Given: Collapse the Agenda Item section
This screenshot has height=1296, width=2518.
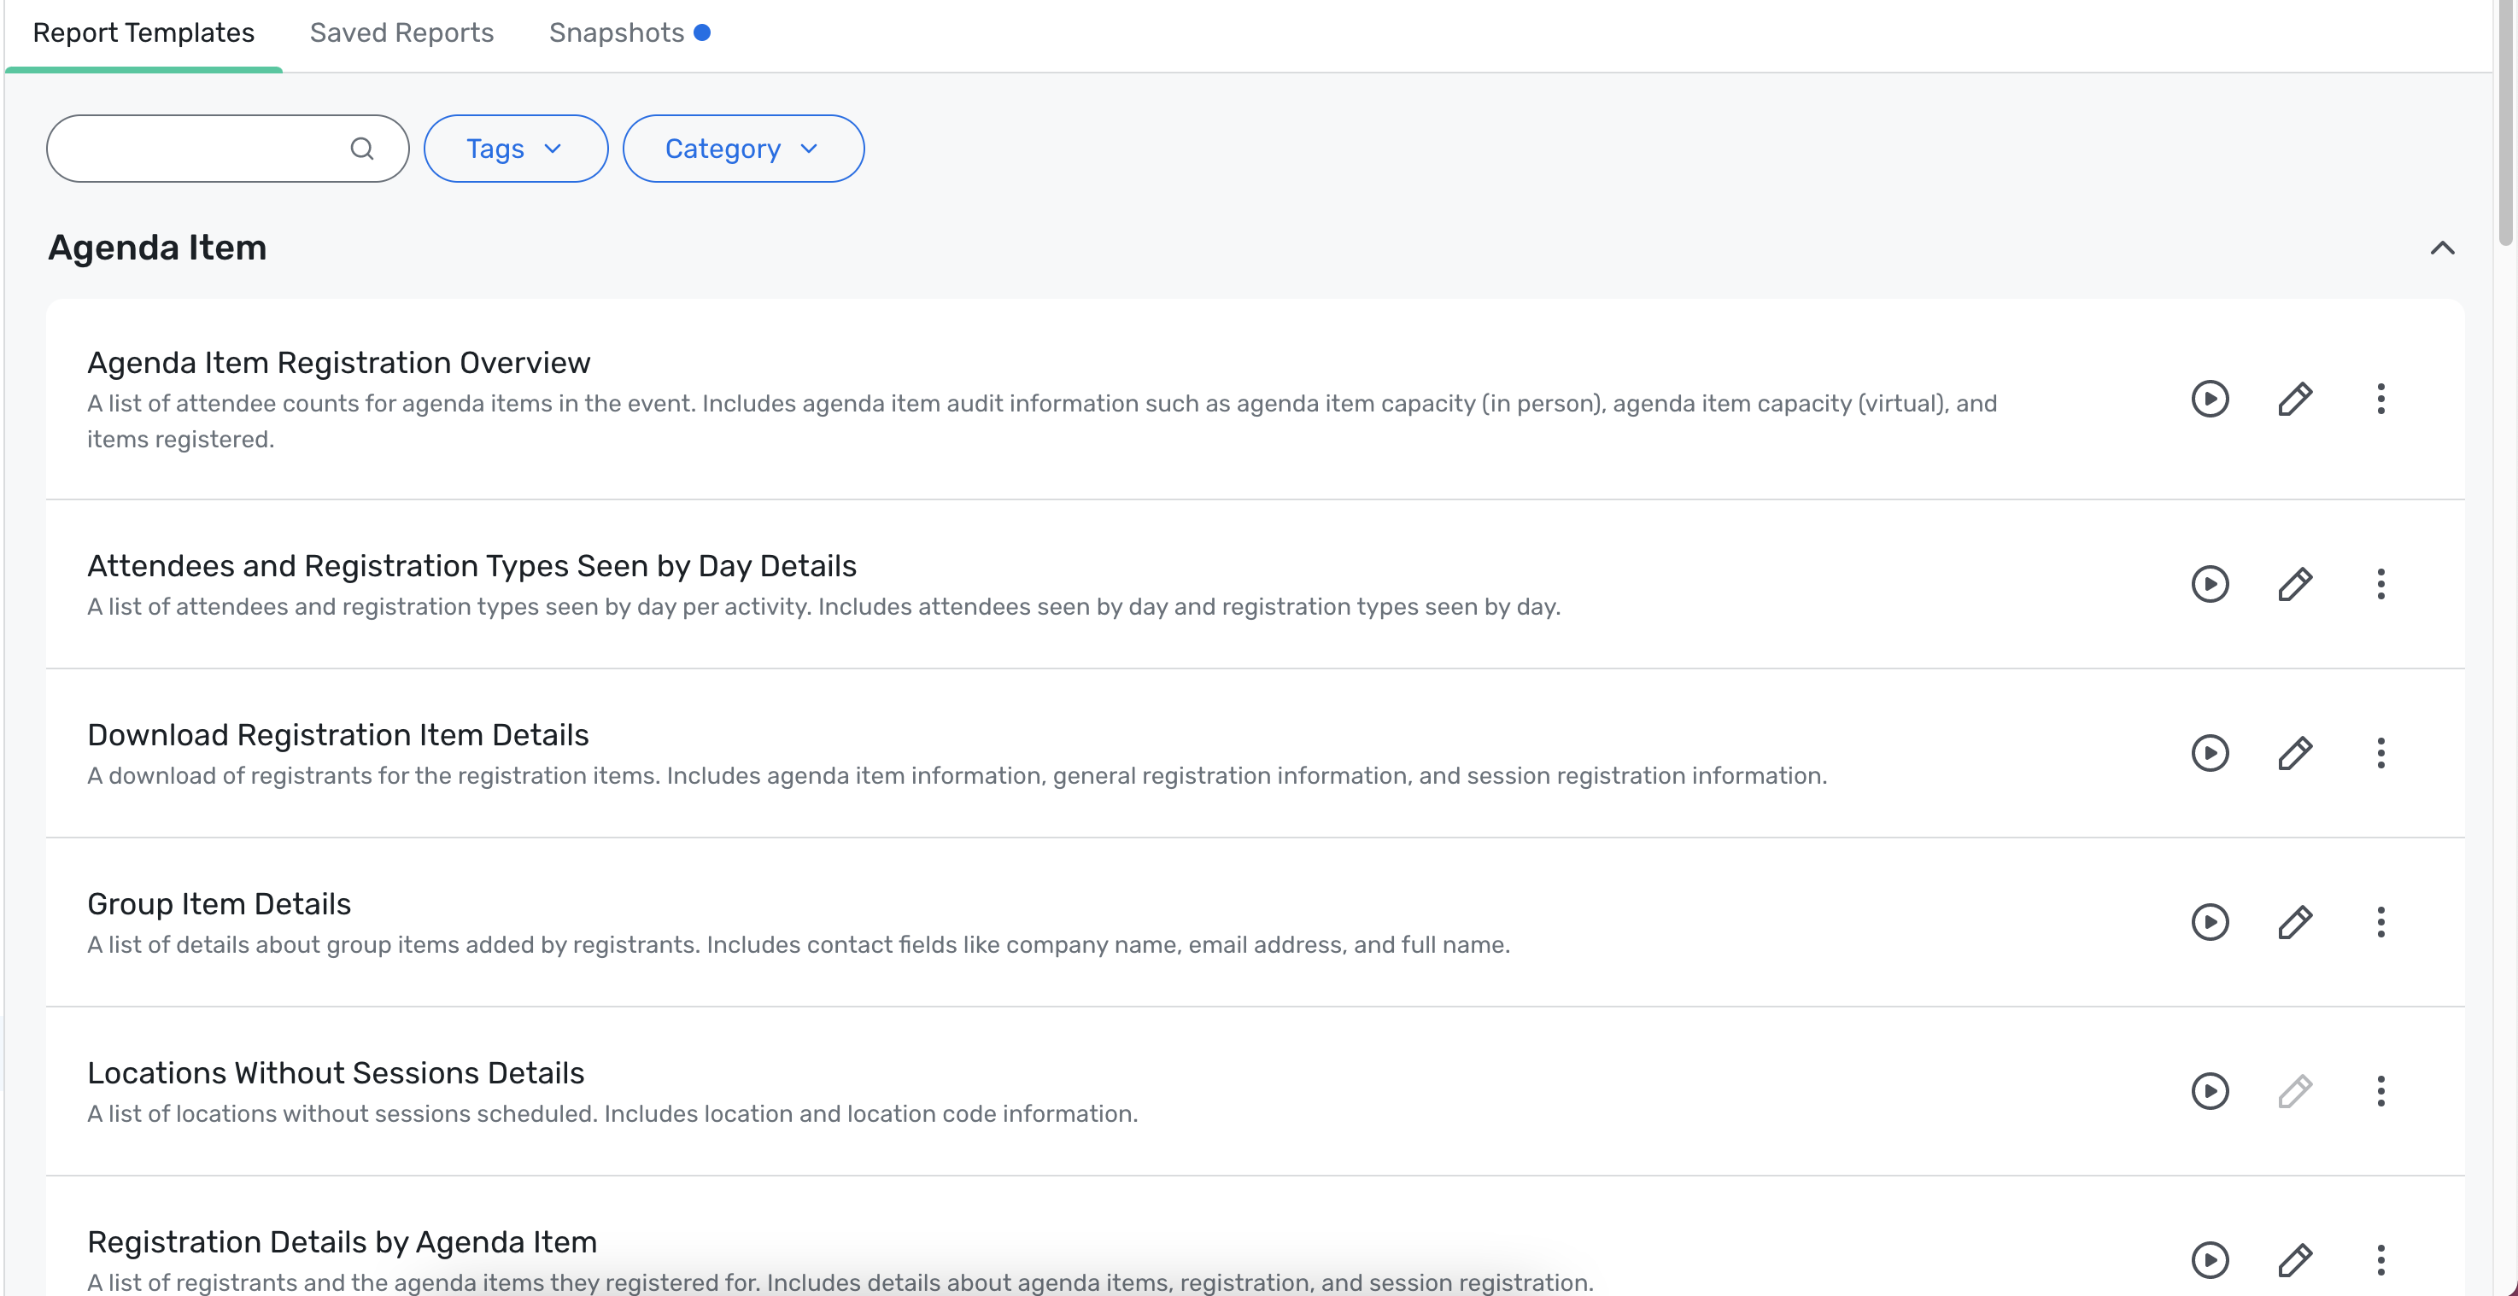Looking at the screenshot, I should 2442,248.
